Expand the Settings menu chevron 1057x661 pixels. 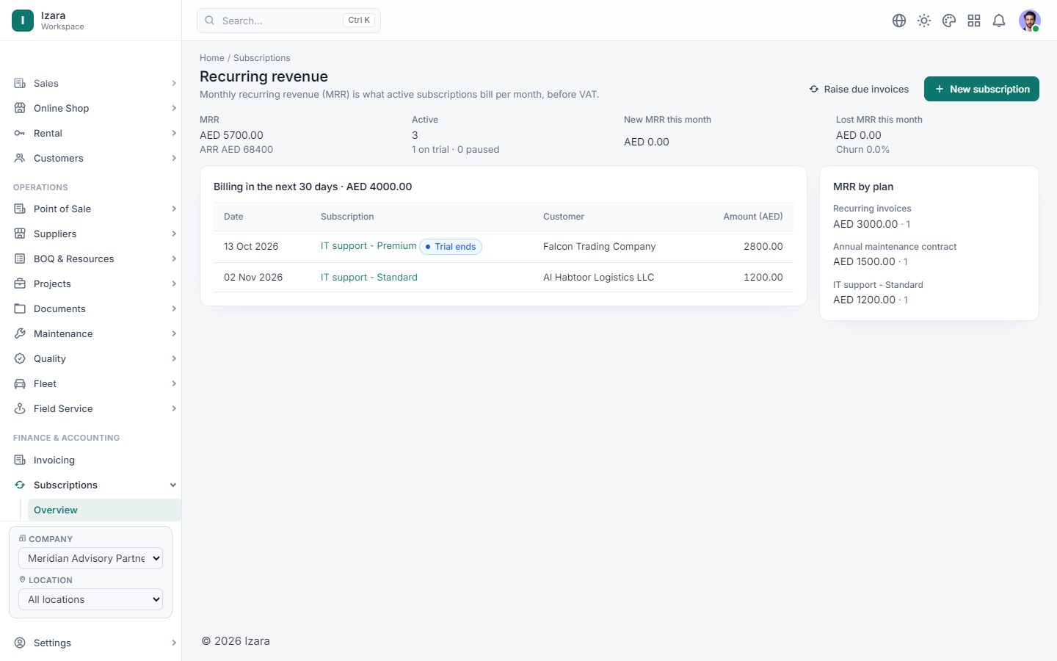[x=174, y=643]
